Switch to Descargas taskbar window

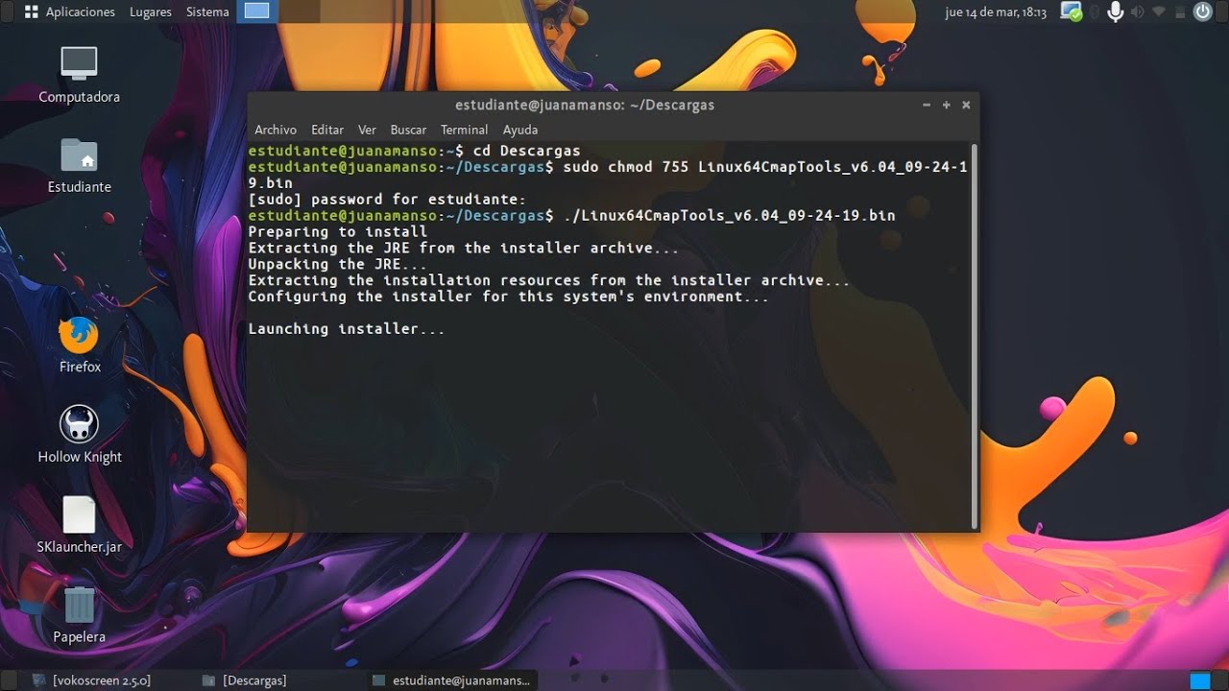pos(245,680)
